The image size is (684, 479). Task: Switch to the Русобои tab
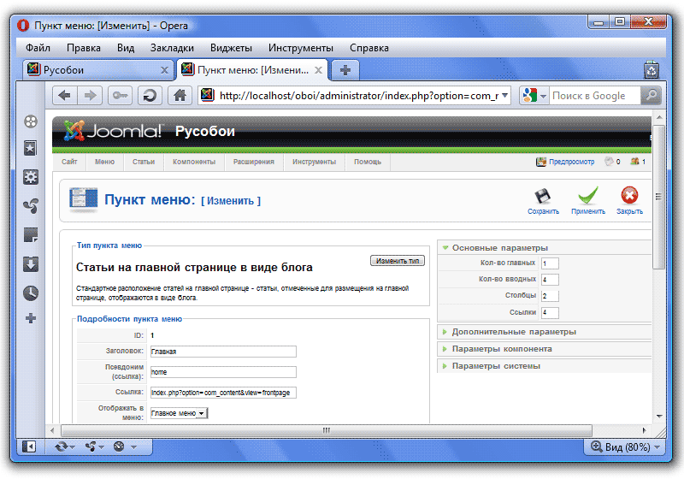[92, 69]
